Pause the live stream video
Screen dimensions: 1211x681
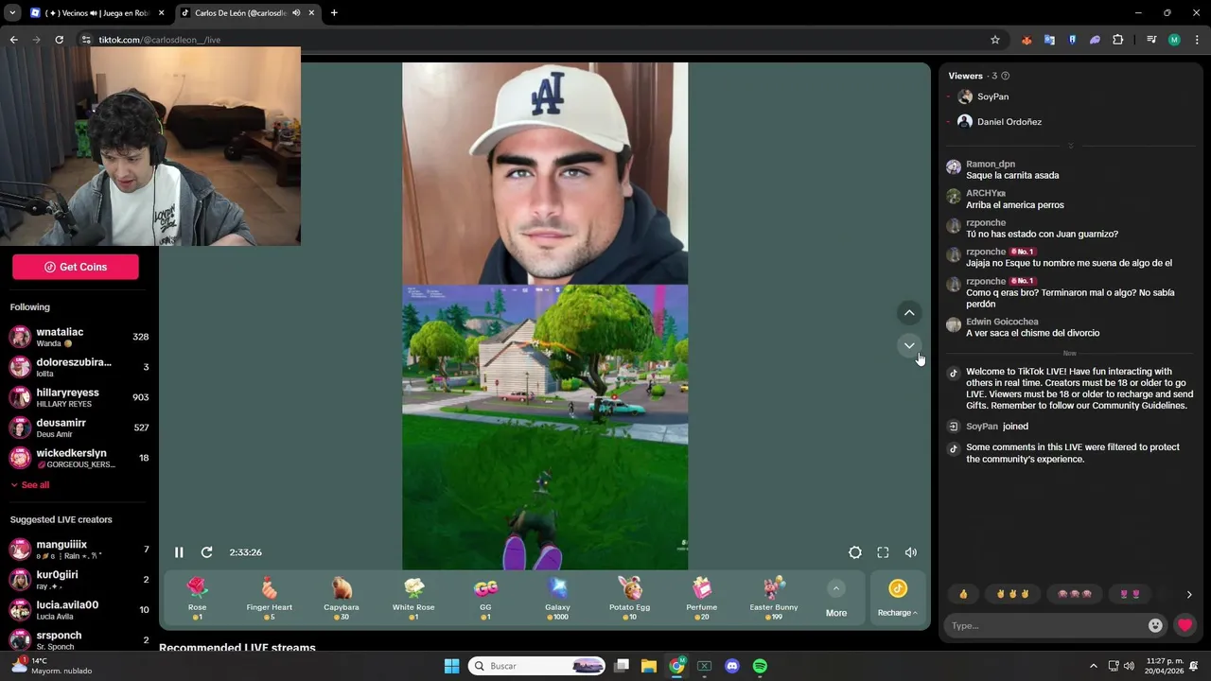[x=179, y=552]
